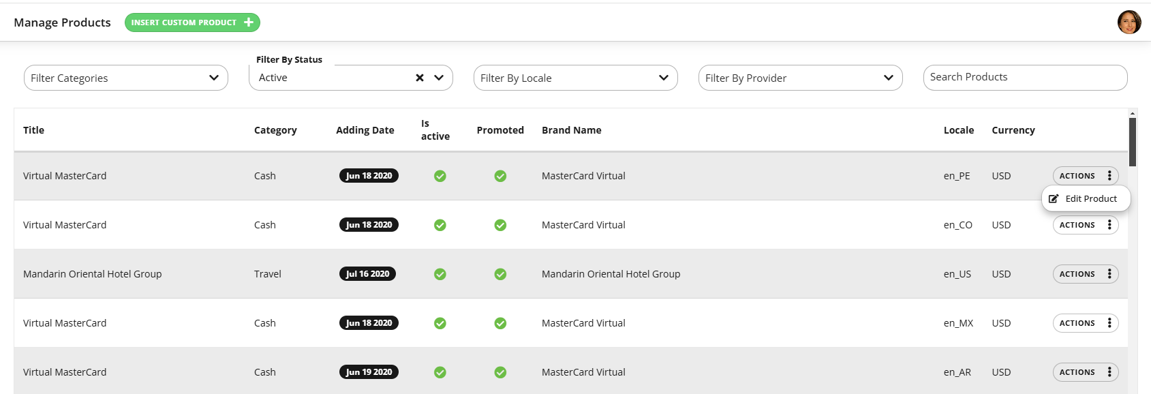Click the plus icon on Insert Custom Product

pyautogui.click(x=249, y=22)
